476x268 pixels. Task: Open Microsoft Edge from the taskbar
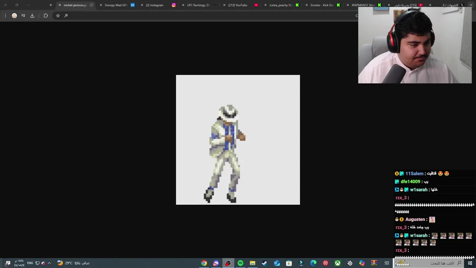(313, 263)
